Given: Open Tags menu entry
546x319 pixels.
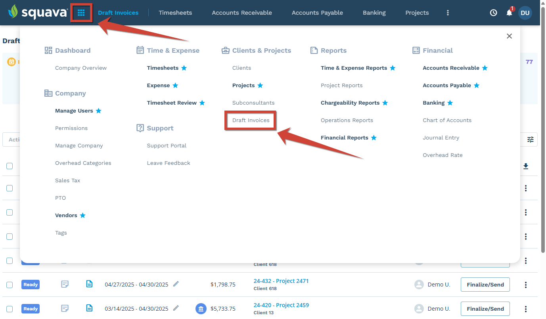Looking at the screenshot, I should [61, 233].
